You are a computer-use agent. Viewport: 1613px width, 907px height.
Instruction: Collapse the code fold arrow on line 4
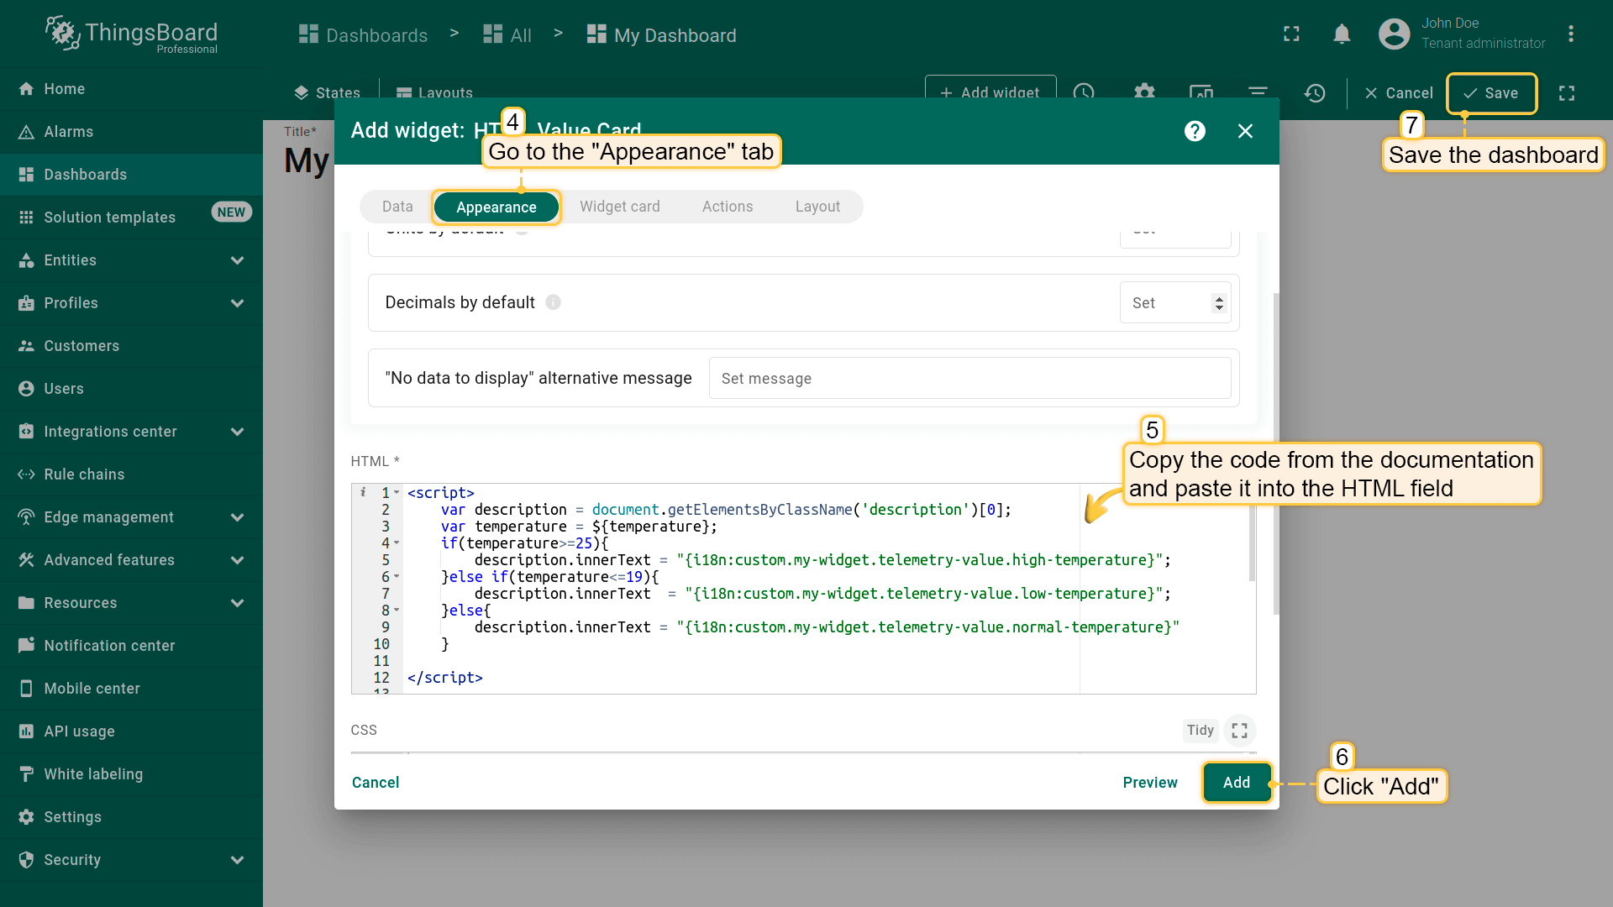pyautogui.click(x=397, y=543)
